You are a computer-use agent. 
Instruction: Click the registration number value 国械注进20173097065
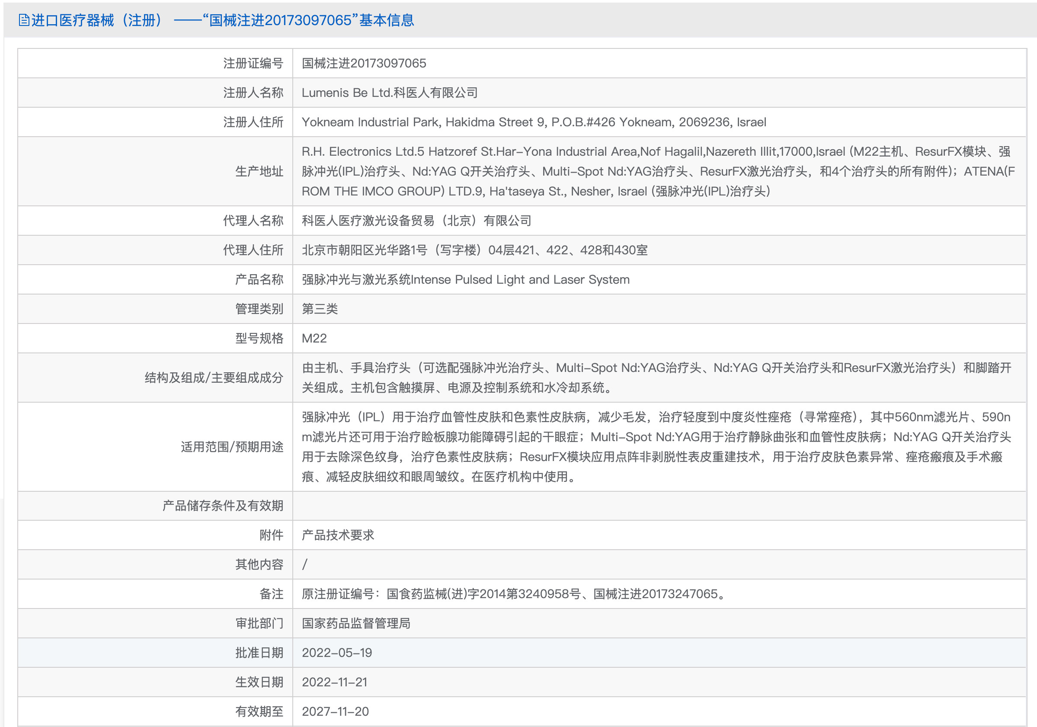click(x=364, y=63)
